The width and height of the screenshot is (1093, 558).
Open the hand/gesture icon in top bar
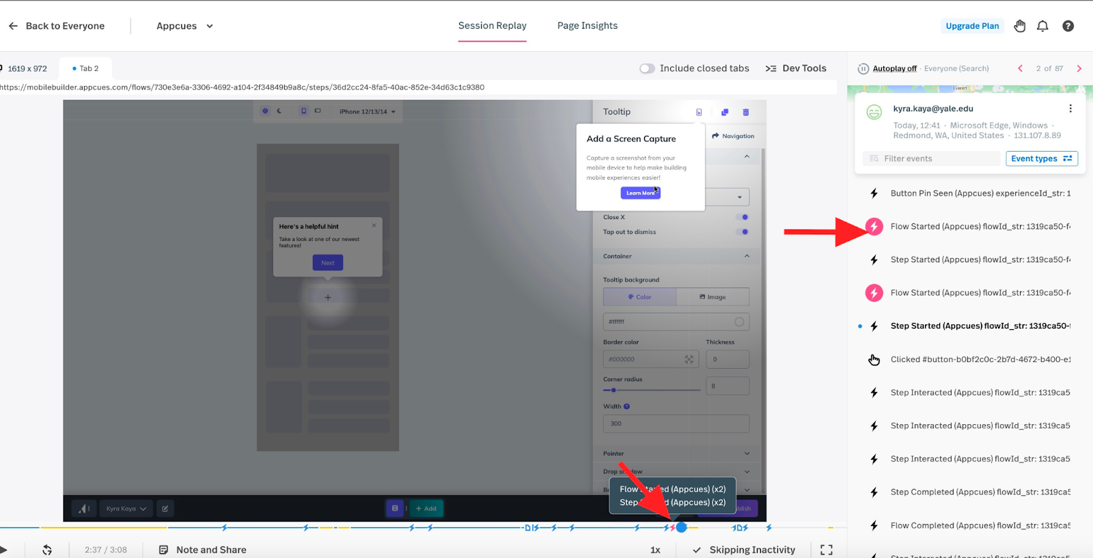(1020, 26)
